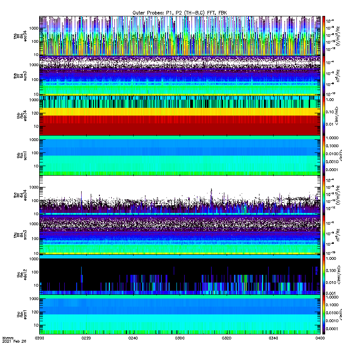The height and width of the screenshot is (364, 342).
Task: Click the (V/m)²/Hz unit label of thc eac34
Action: [338, 195]
